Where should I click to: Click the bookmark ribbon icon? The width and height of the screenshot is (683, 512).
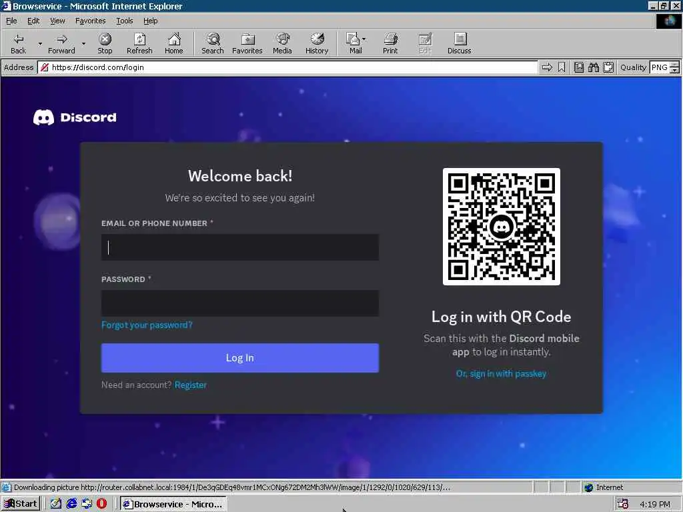tap(562, 67)
